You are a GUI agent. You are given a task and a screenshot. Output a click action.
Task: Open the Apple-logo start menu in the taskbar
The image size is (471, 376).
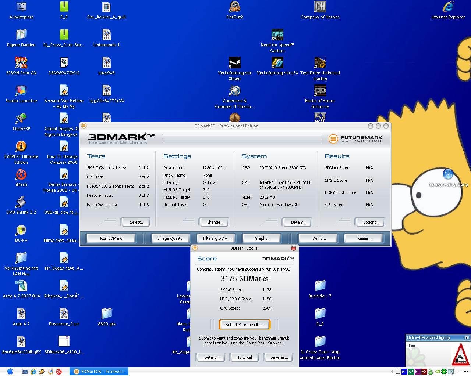pyautogui.click(x=10, y=372)
